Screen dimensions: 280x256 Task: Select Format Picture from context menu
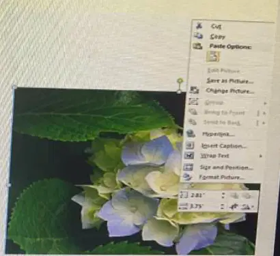(222, 177)
